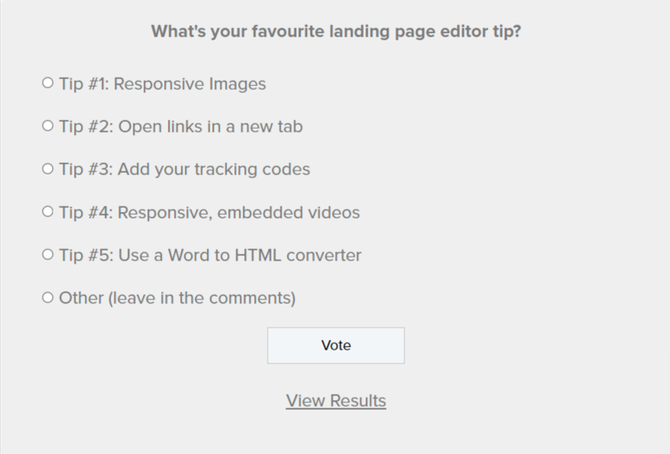Click the poll question heading text

[x=336, y=32]
